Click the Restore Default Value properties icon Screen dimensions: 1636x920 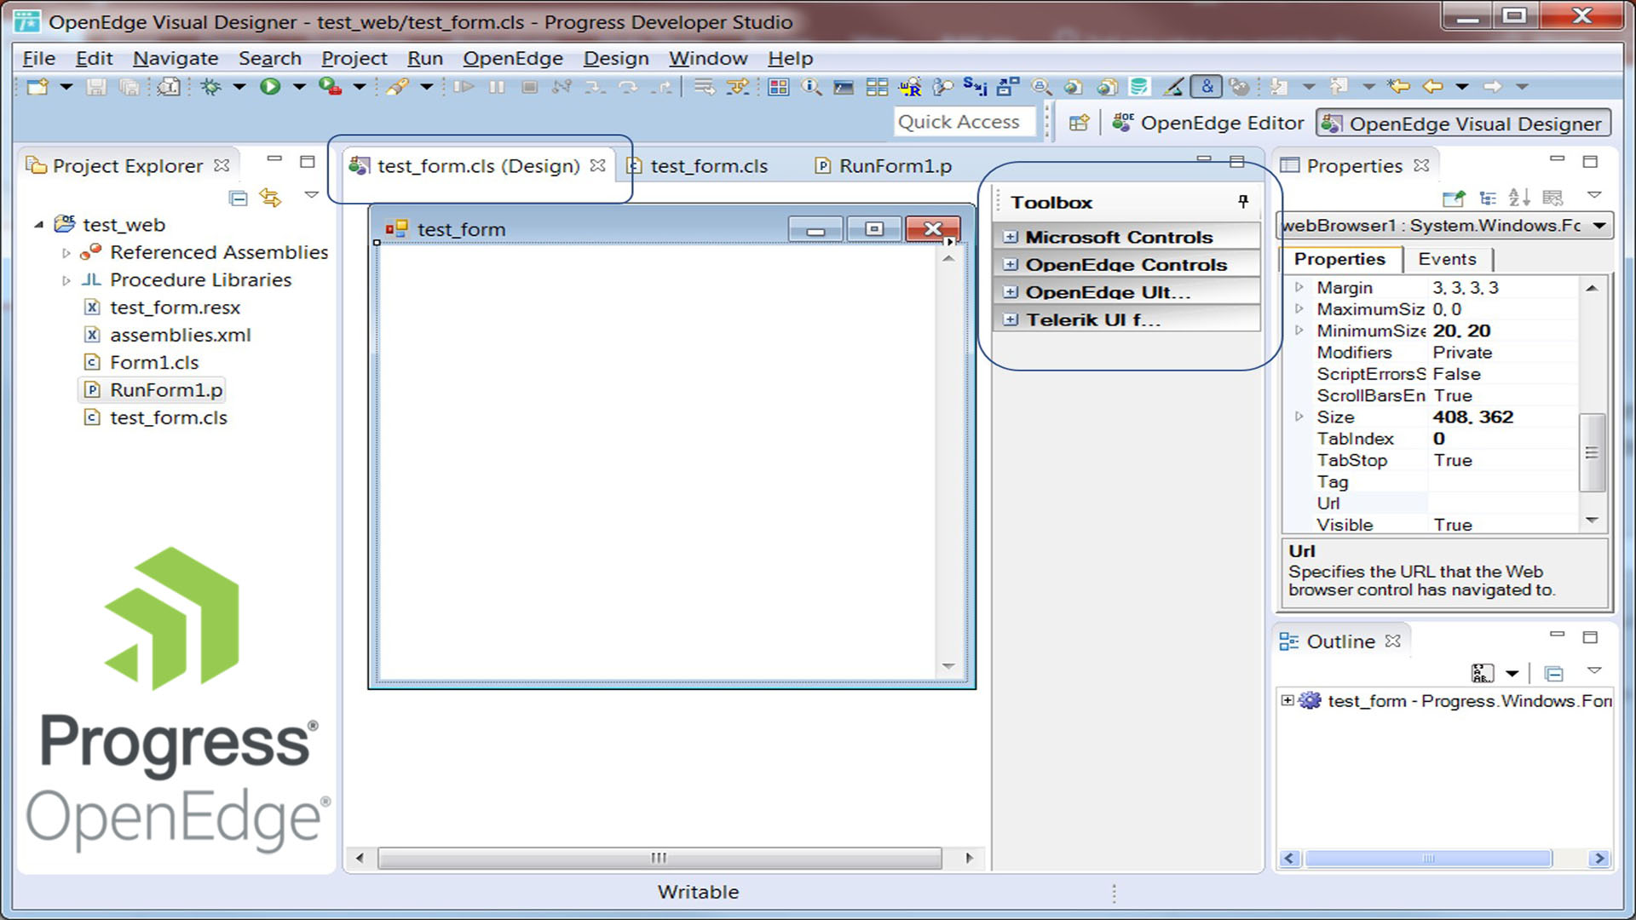(1553, 198)
